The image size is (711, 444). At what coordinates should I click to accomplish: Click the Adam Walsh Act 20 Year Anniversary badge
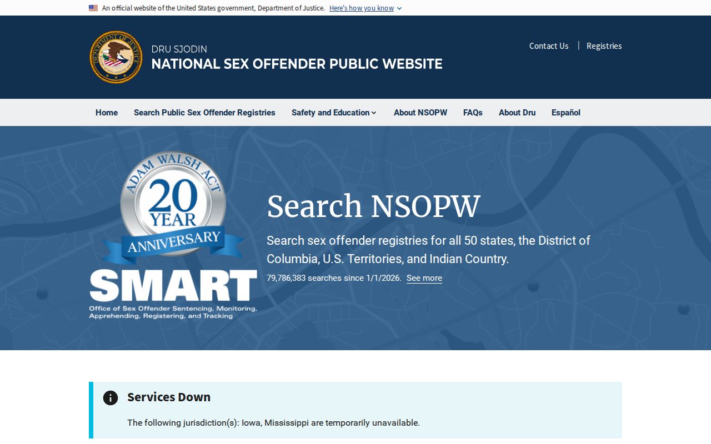click(x=173, y=209)
